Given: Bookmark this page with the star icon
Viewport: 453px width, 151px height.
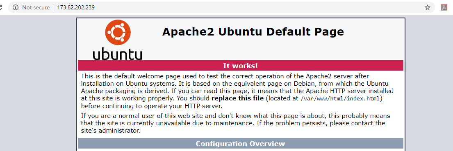Looking at the screenshot, I should [428, 7].
